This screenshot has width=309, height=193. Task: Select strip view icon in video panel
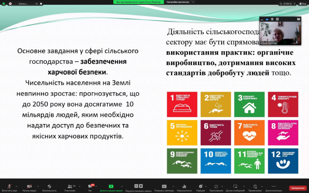click(272, 19)
